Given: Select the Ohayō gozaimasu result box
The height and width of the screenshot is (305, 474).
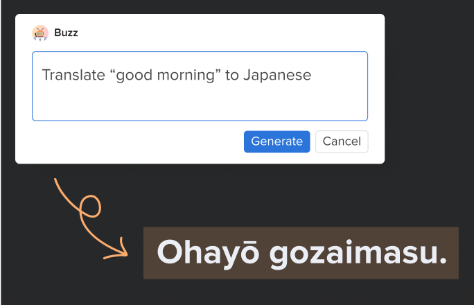Looking at the screenshot, I should coord(301,253).
